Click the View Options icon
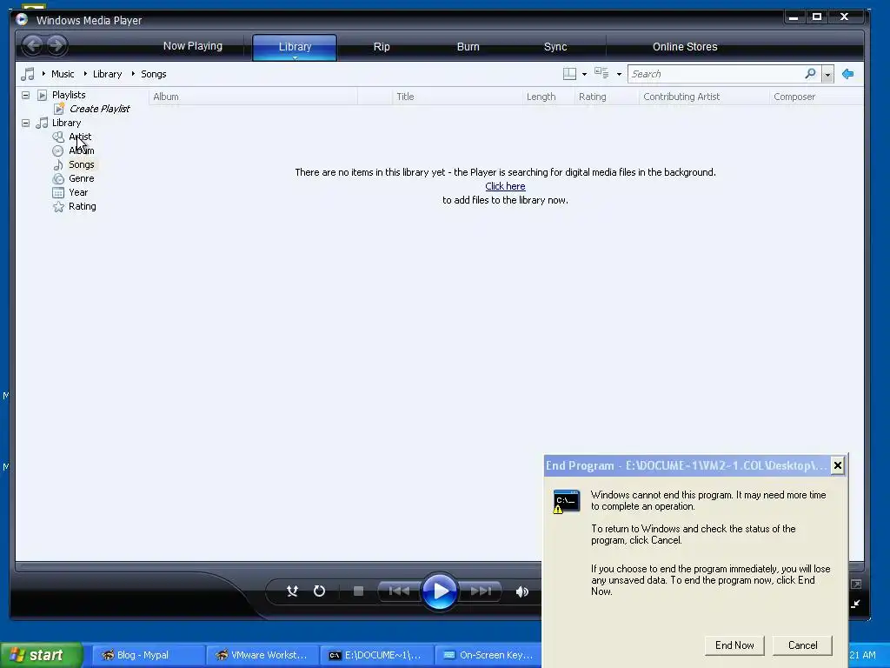Viewport: 890px width, 668px height. pyautogui.click(x=601, y=73)
